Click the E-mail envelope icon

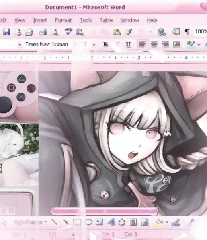coord(29,32)
